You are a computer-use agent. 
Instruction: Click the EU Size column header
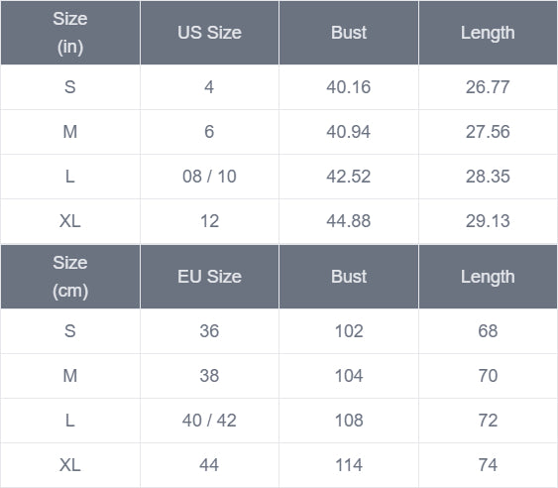coord(209,277)
